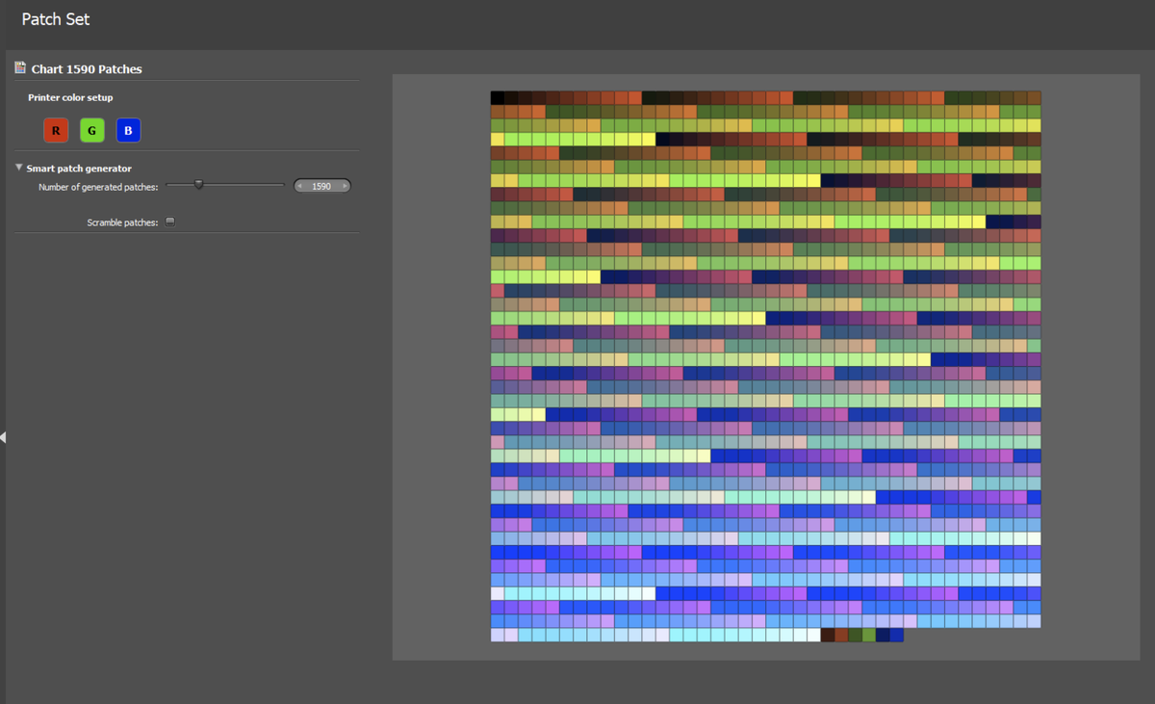Click the left edge panel collapse arrow
The image size is (1155, 704).
[x=3, y=437]
